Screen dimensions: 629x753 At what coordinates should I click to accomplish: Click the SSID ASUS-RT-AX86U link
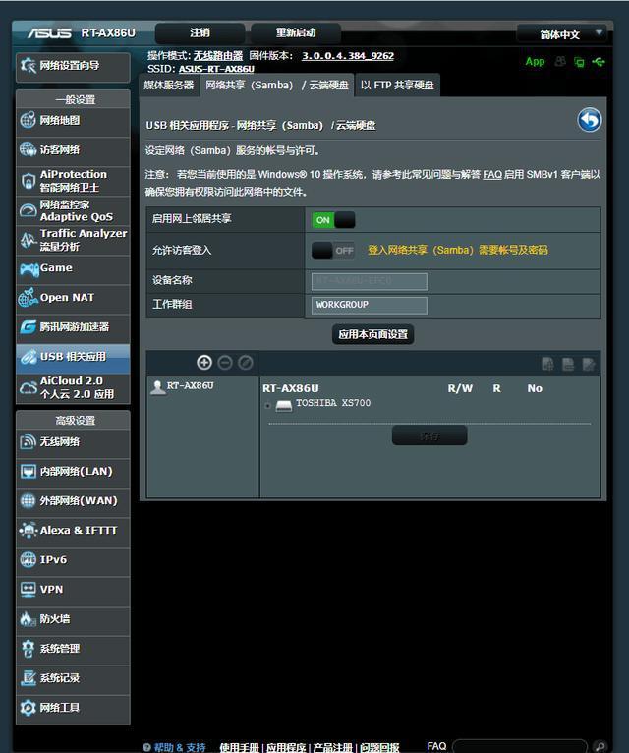(216, 69)
